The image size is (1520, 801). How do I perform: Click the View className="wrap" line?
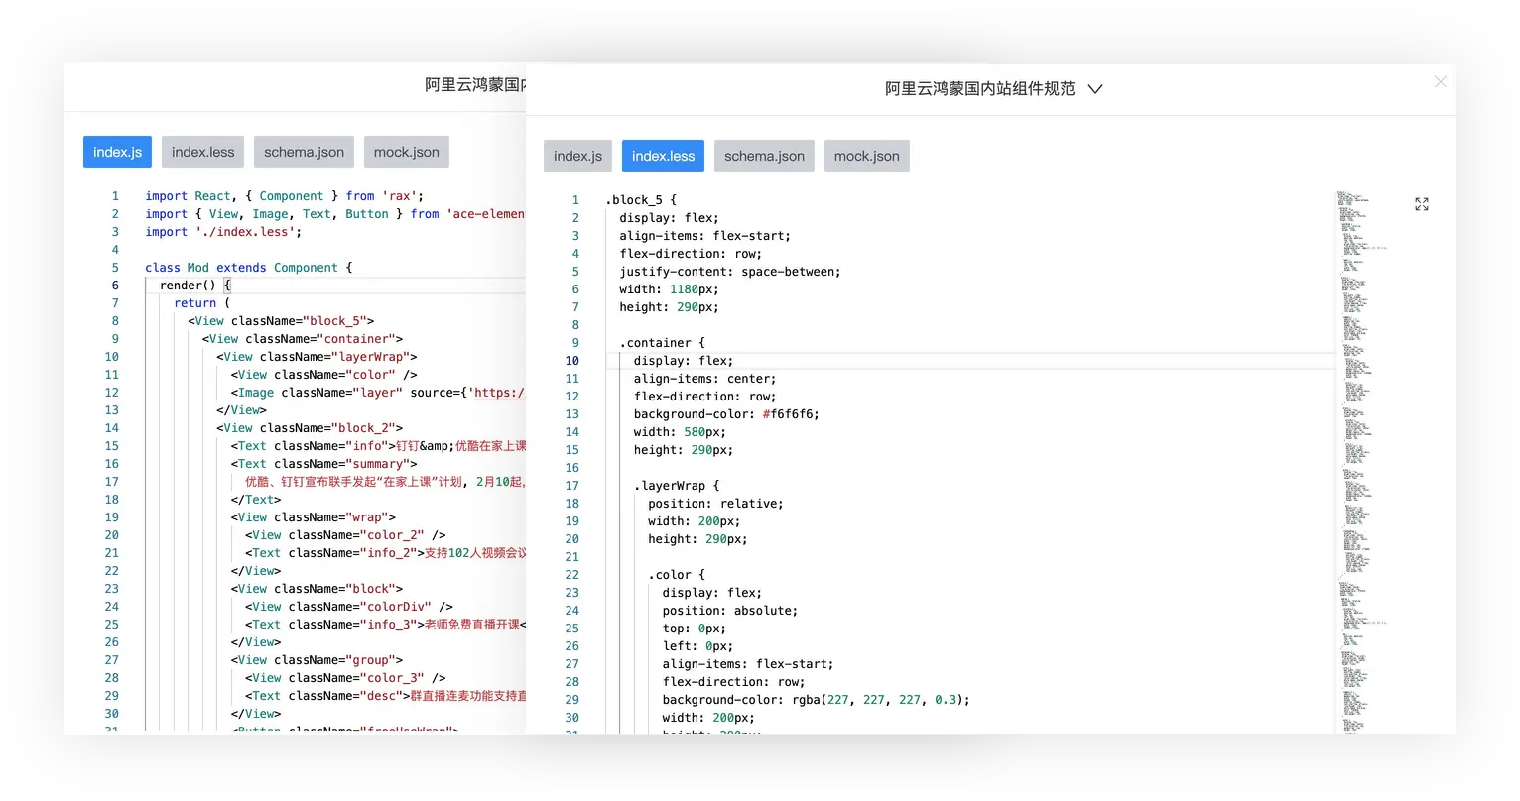pyautogui.click(x=314, y=517)
